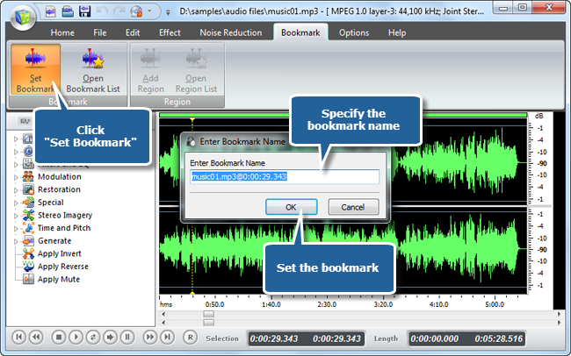
Task: Cancel the Enter Bookmark Name dialog
Action: point(353,207)
